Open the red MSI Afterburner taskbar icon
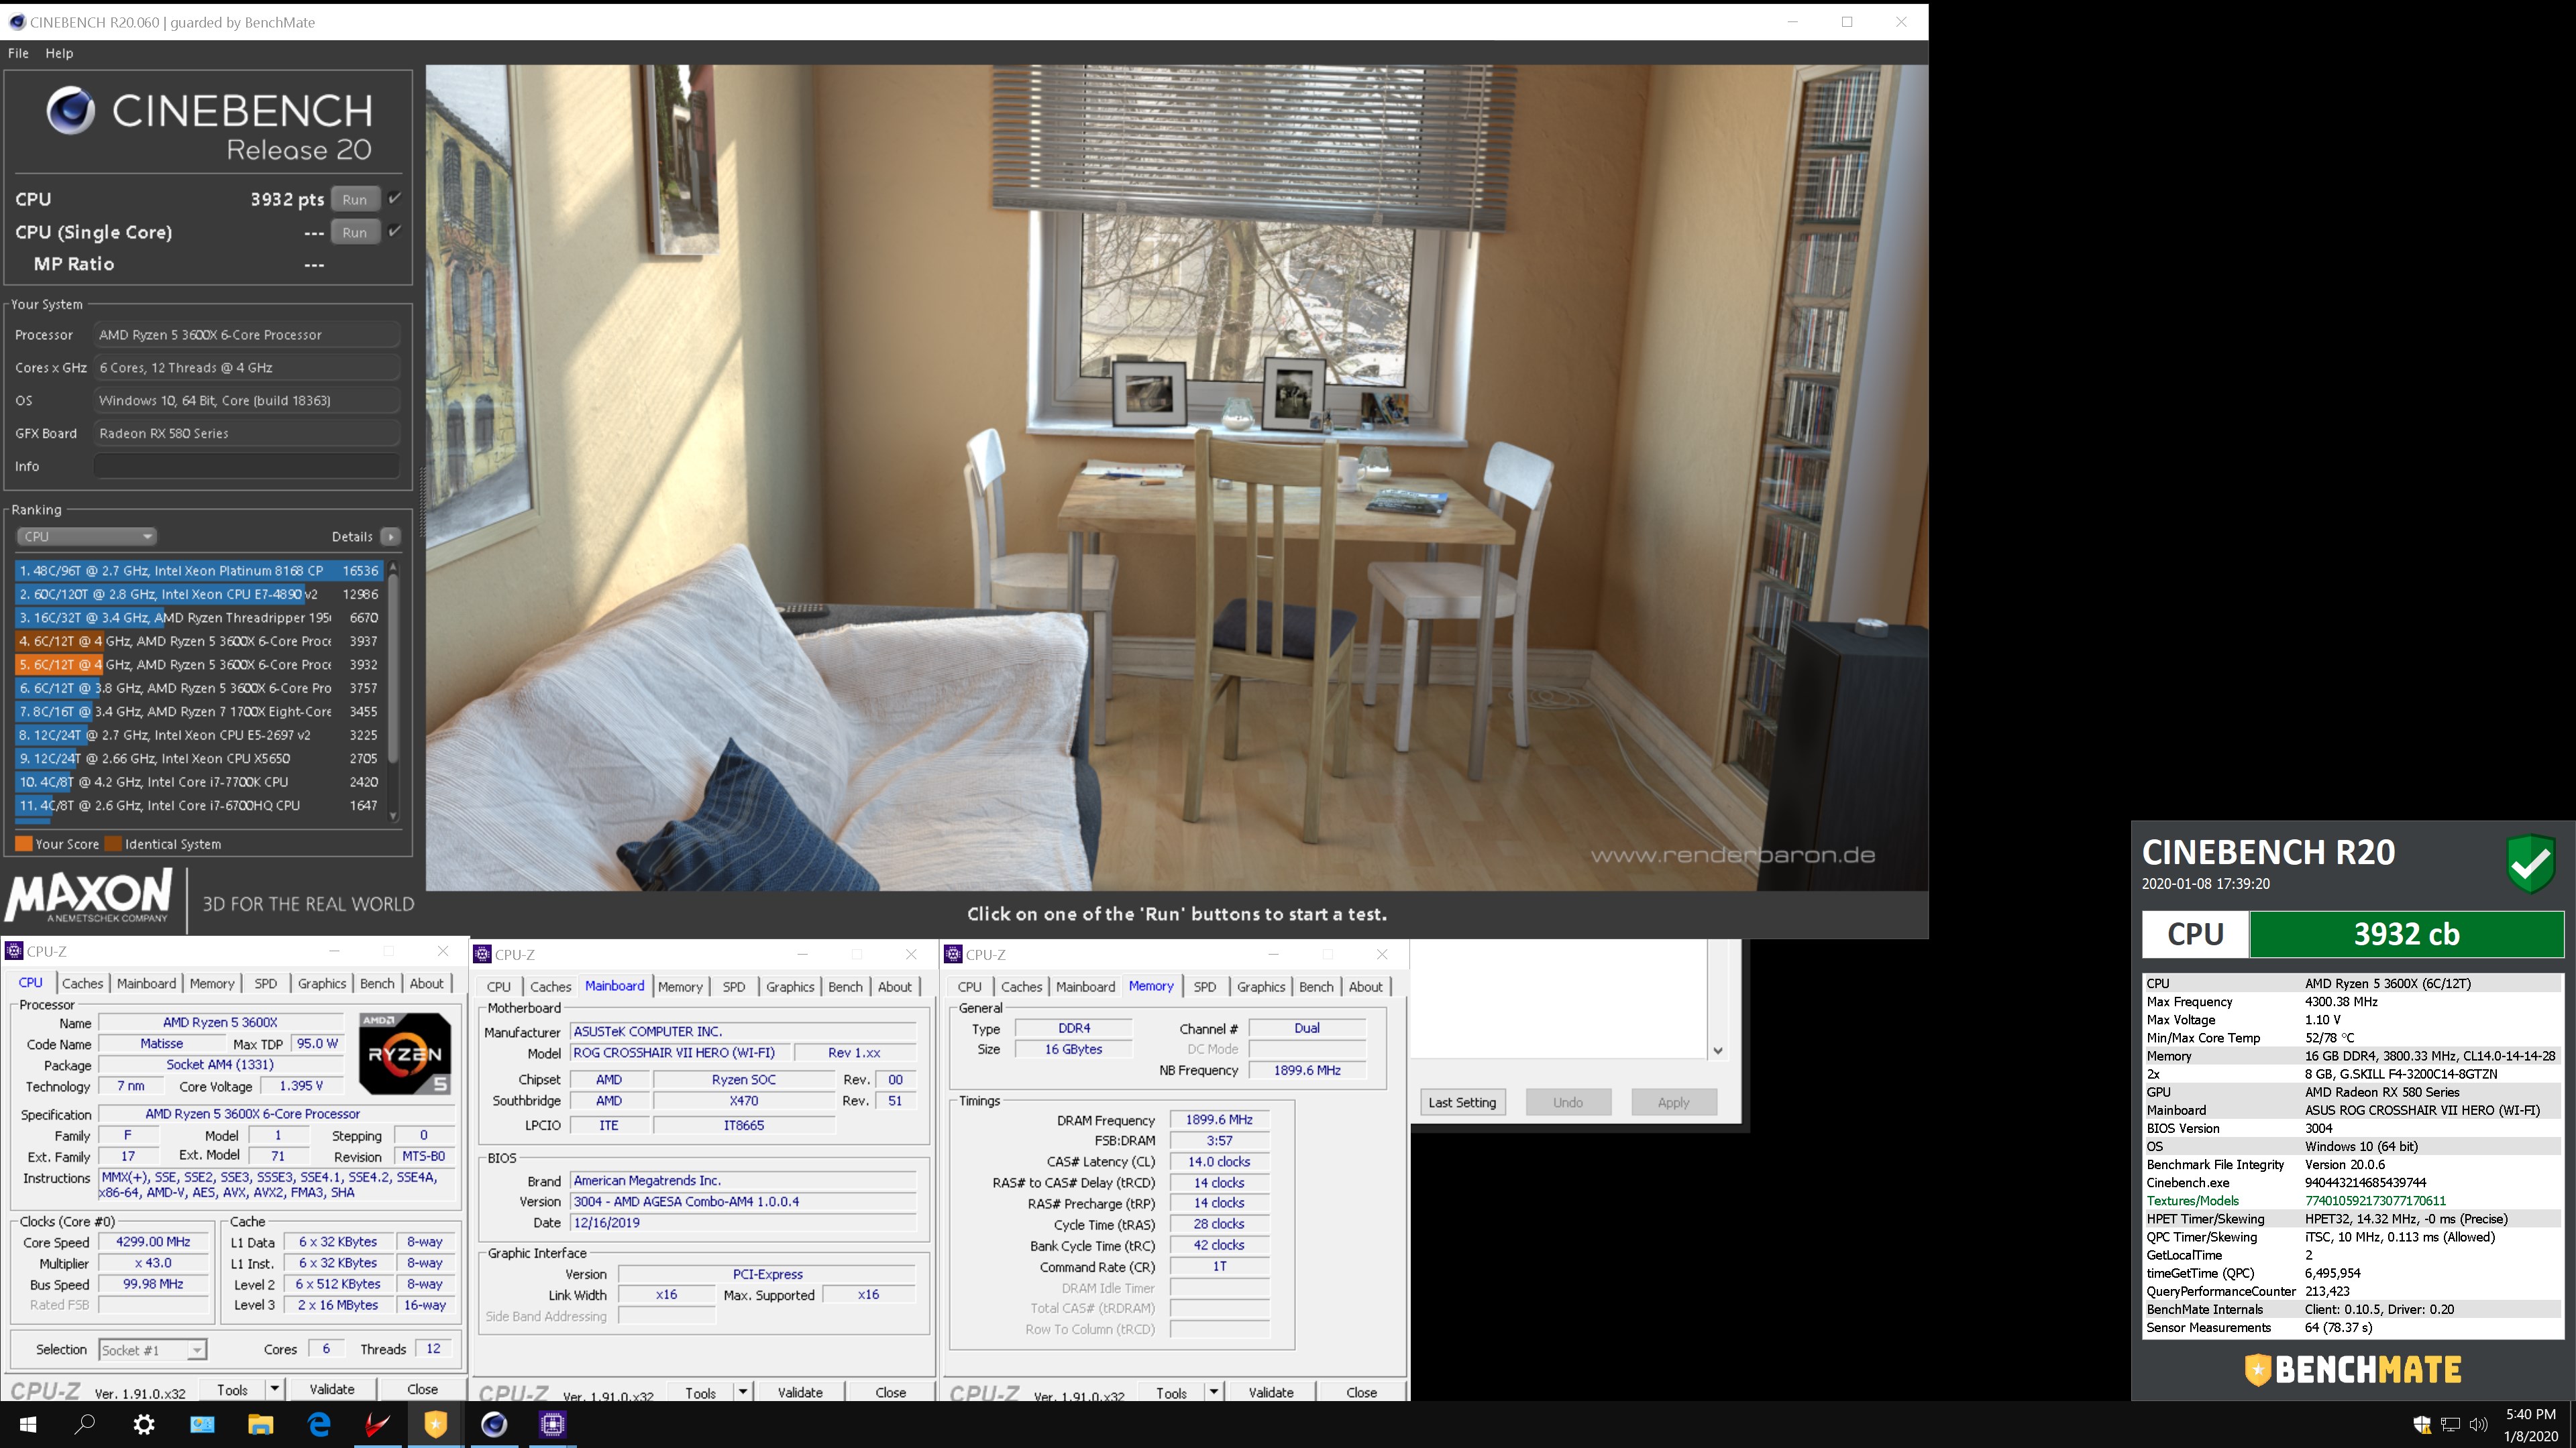The image size is (2576, 1448). coord(377,1424)
